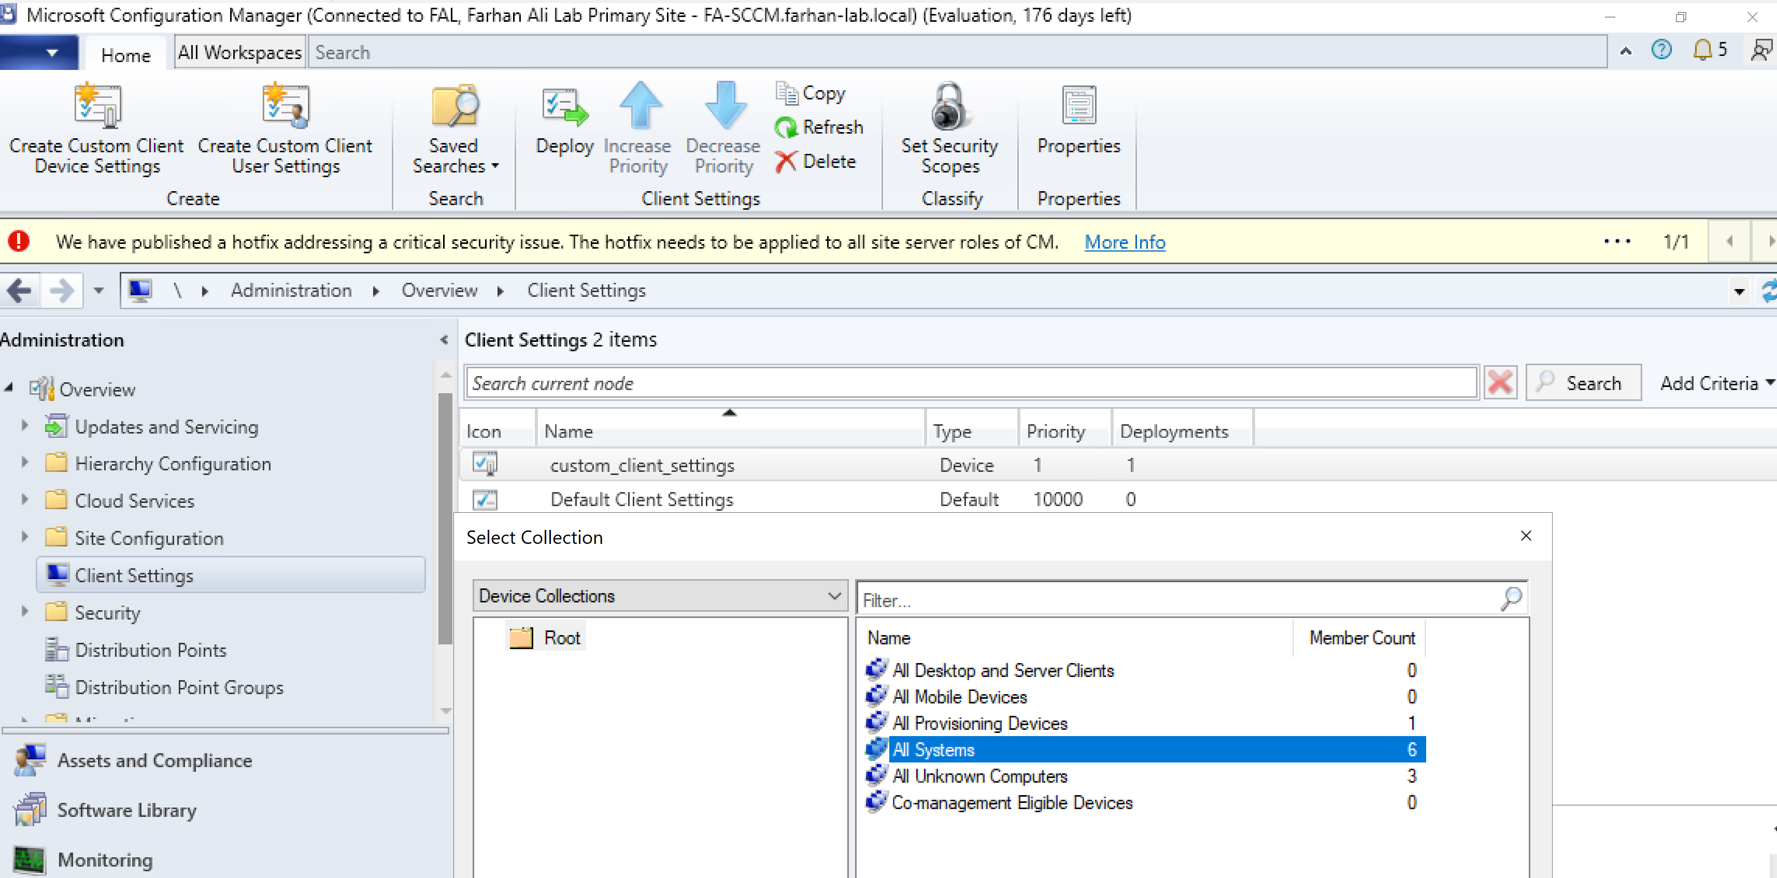Click Create Custom Client User Settings icon
Image resolution: width=1777 pixels, height=878 pixels.
click(x=285, y=107)
